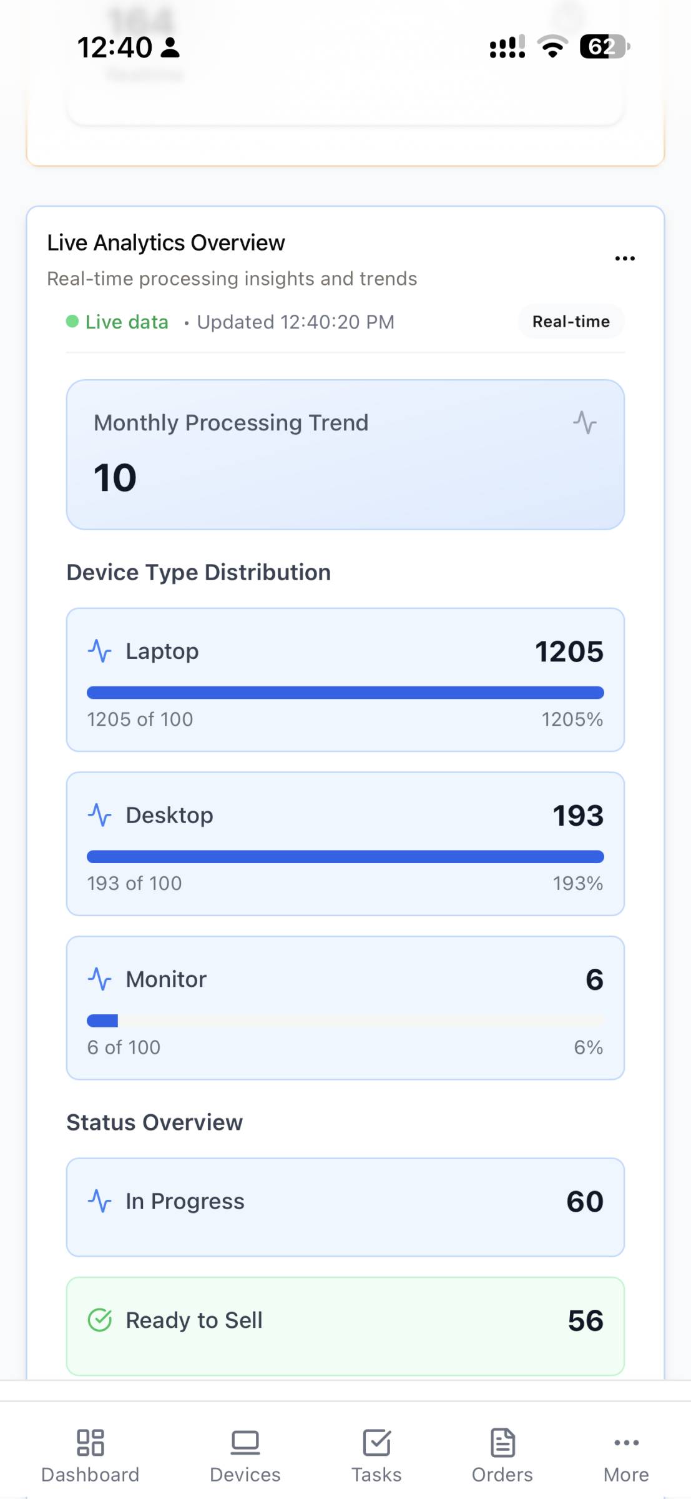This screenshot has height=1499, width=691.
Task: Tap the Monitor count 6
Action: tap(594, 979)
